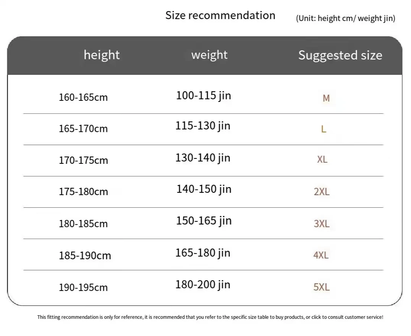Choose suggested size 4XL
Image resolution: width=411 pixels, height=336 pixels.
point(321,255)
